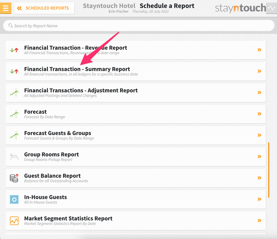Expand the Forecast report chevron

pyautogui.click(x=259, y=114)
